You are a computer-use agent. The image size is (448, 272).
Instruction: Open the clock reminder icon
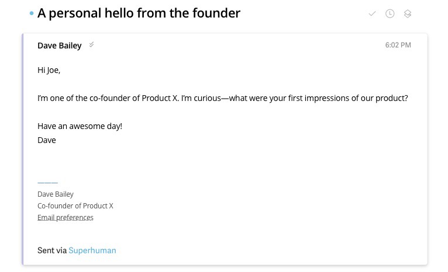(x=390, y=14)
